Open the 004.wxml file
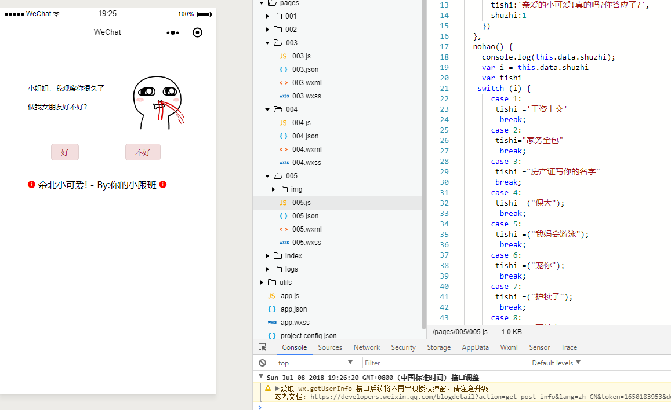This screenshot has width=671, height=410. coord(307,149)
